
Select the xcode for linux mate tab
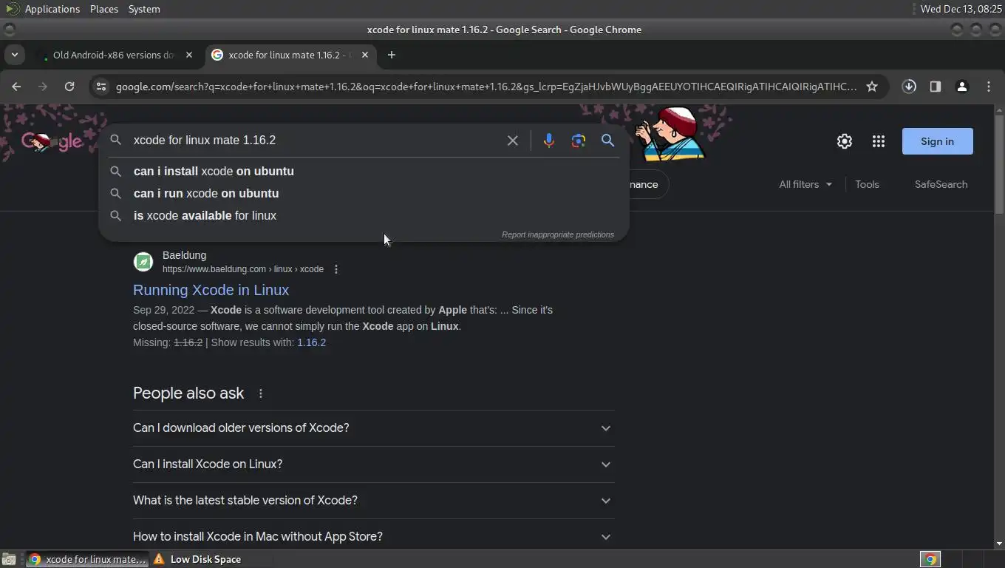(289, 55)
